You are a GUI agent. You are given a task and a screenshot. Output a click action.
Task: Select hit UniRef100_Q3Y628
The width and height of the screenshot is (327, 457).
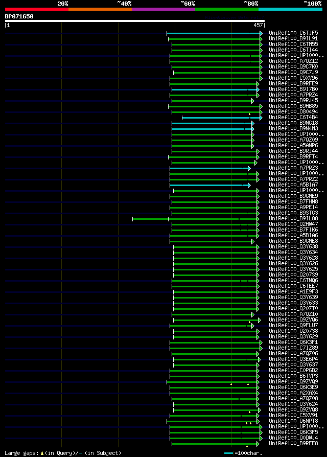pyautogui.click(x=293, y=258)
